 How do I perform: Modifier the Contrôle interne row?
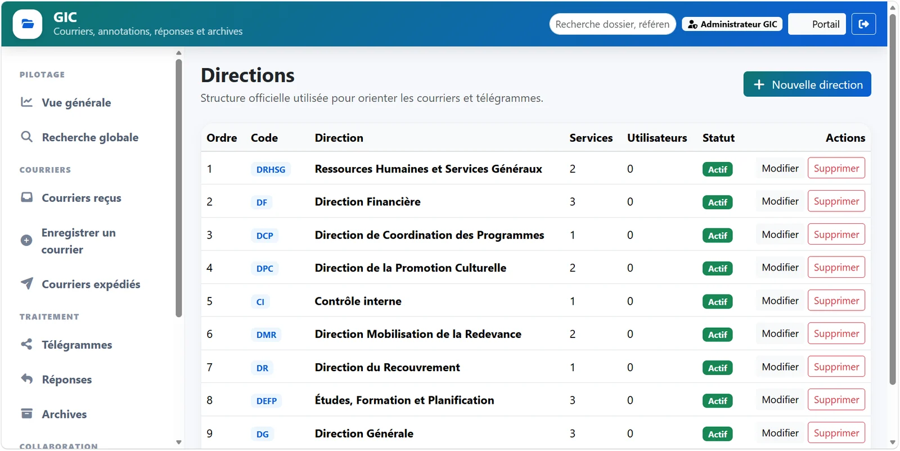tap(780, 300)
